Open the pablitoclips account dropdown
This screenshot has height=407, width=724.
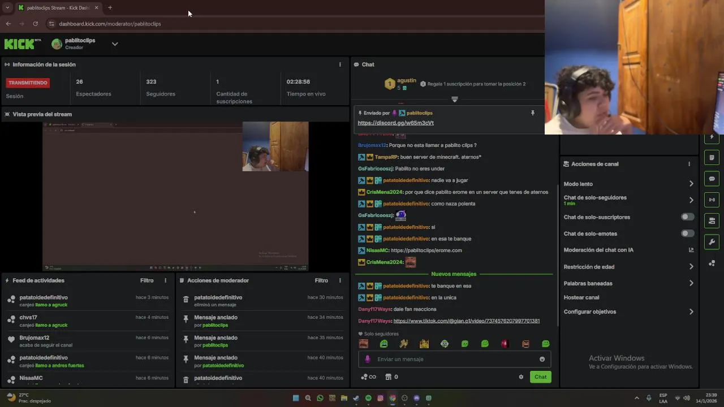click(x=115, y=44)
